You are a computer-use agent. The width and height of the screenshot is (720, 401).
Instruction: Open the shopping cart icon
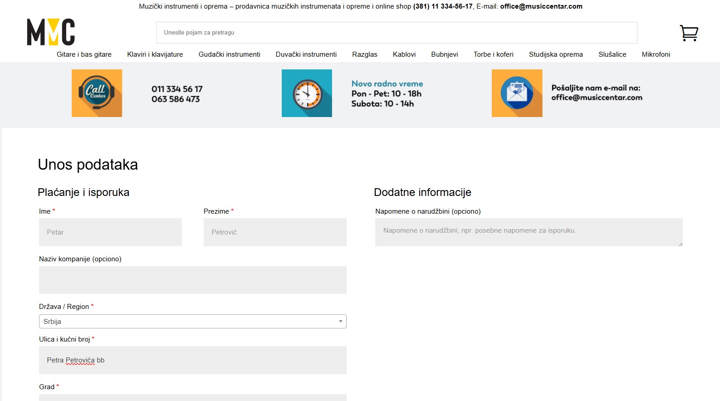point(689,33)
